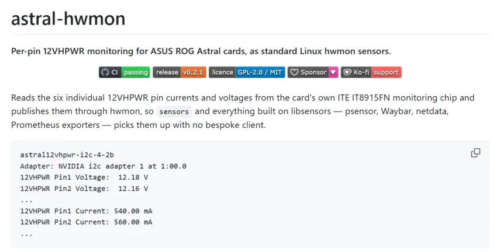The image size is (497, 252).
Task: Click the Pin2 Voltage 12.16 V line
Action: (x=84, y=188)
